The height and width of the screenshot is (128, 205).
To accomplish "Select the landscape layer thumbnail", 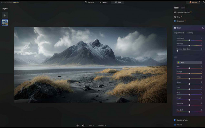I will coord(5,23).
